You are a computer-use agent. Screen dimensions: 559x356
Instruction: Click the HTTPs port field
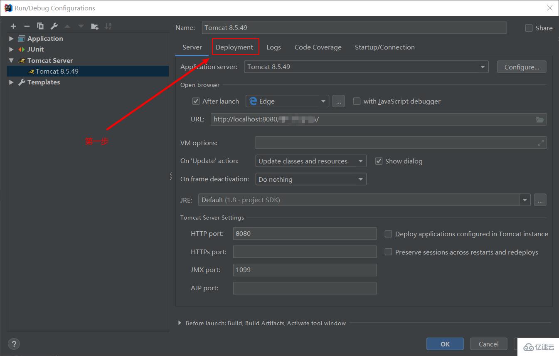[x=305, y=252]
